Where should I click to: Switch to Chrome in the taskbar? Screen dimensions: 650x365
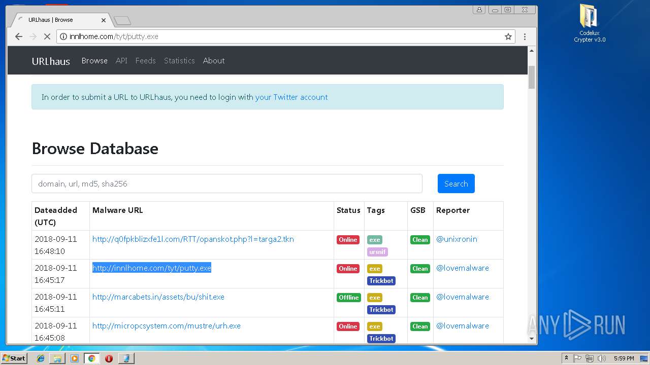(91, 358)
